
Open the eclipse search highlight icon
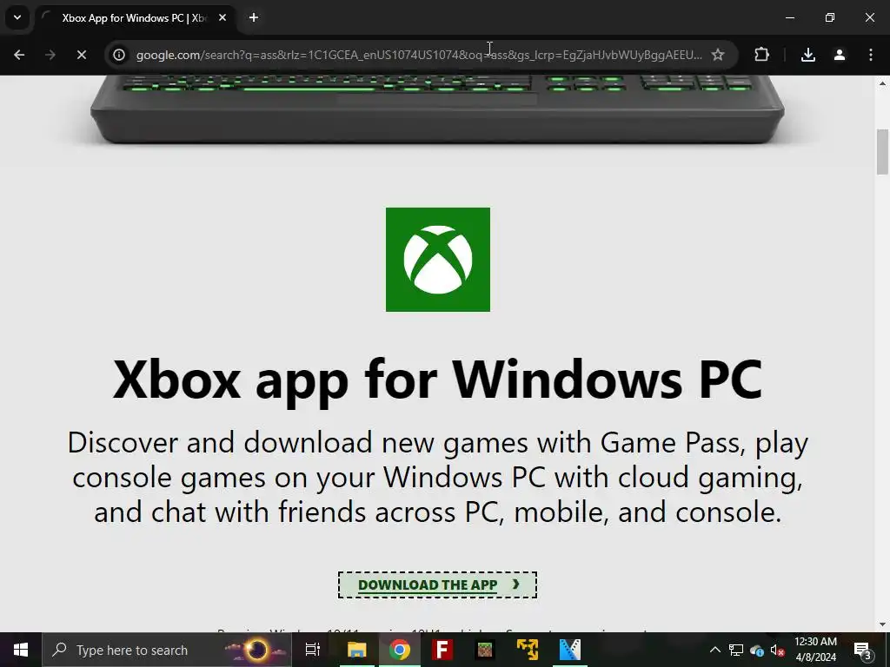click(256, 650)
